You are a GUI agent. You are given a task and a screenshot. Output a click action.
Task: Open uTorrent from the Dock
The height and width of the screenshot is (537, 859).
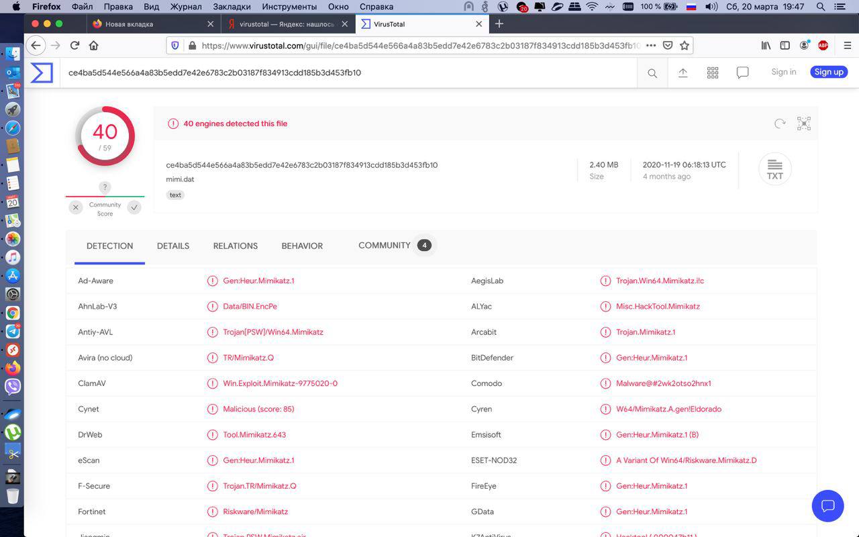[12, 432]
